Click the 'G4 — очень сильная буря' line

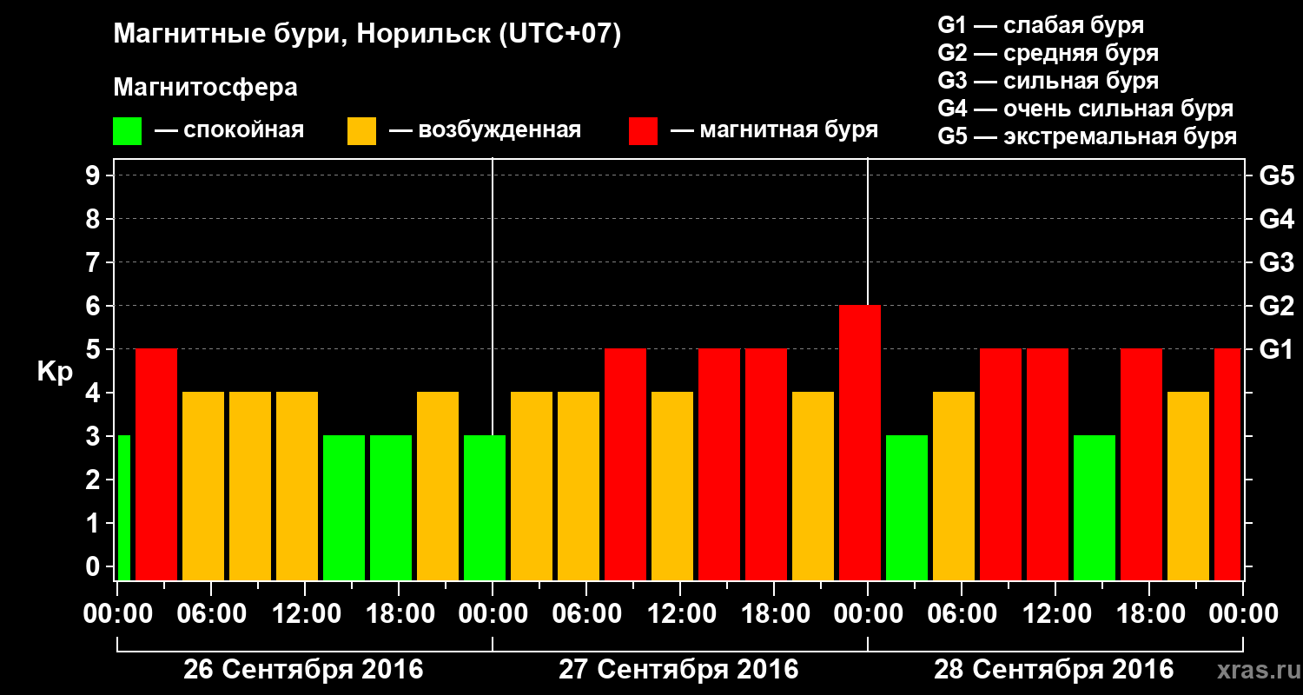pyautogui.click(x=1085, y=109)
